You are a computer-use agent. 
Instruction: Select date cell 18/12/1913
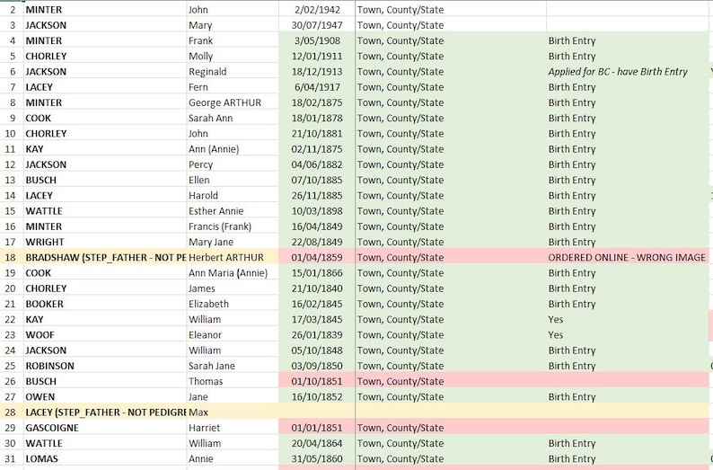(x=317, y=72)
